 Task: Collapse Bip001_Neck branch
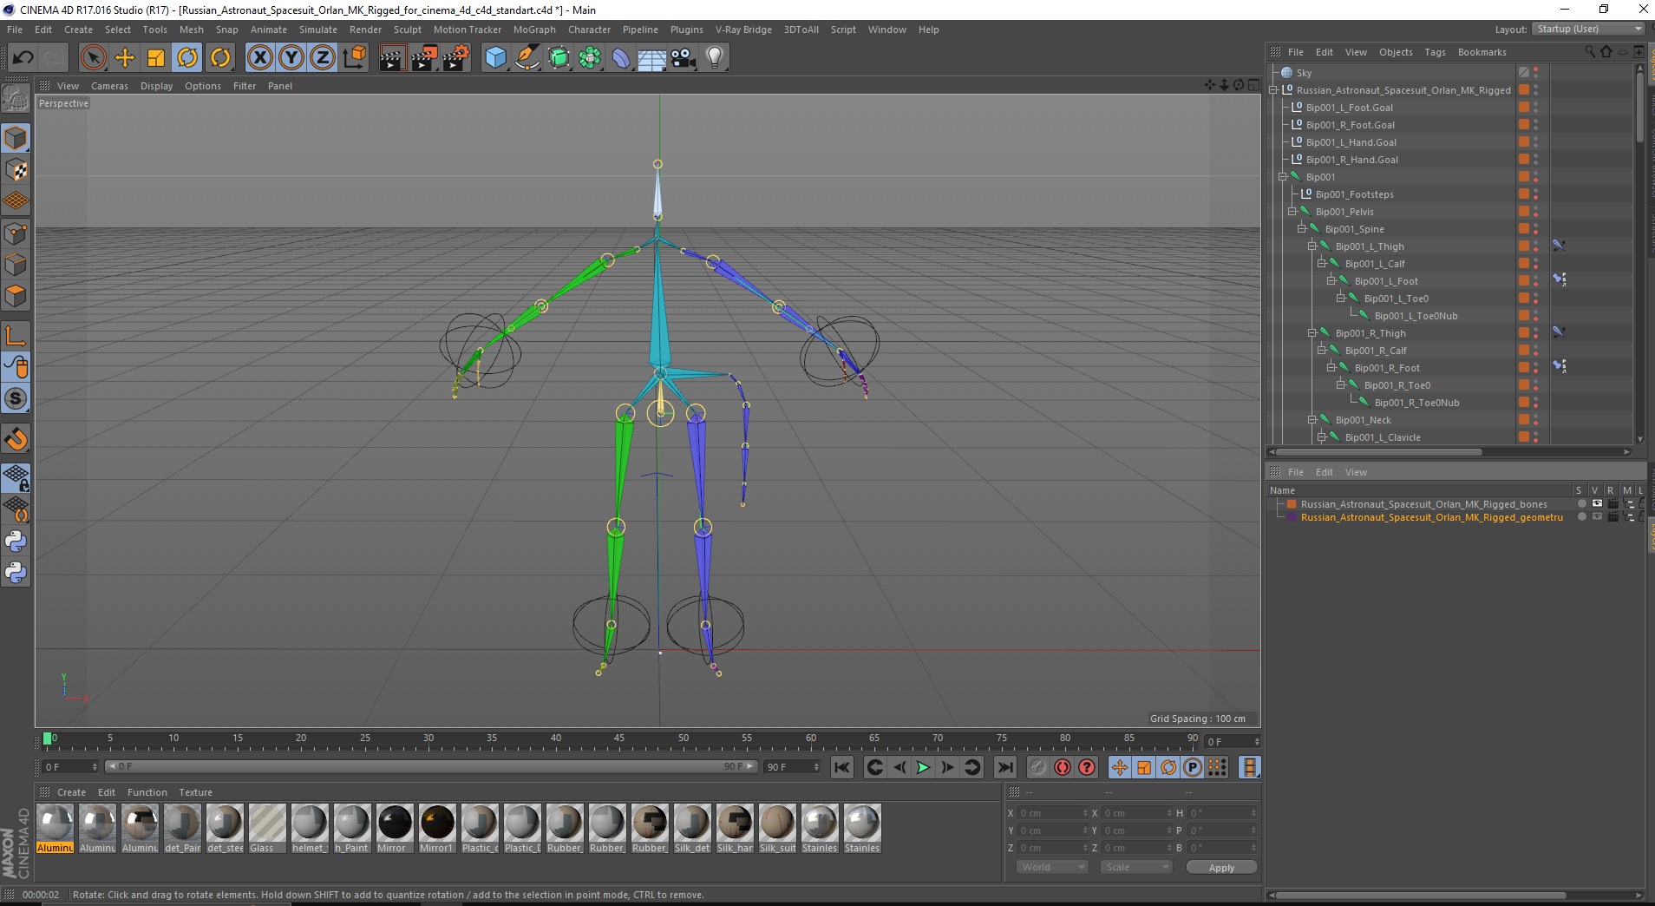1312,419
